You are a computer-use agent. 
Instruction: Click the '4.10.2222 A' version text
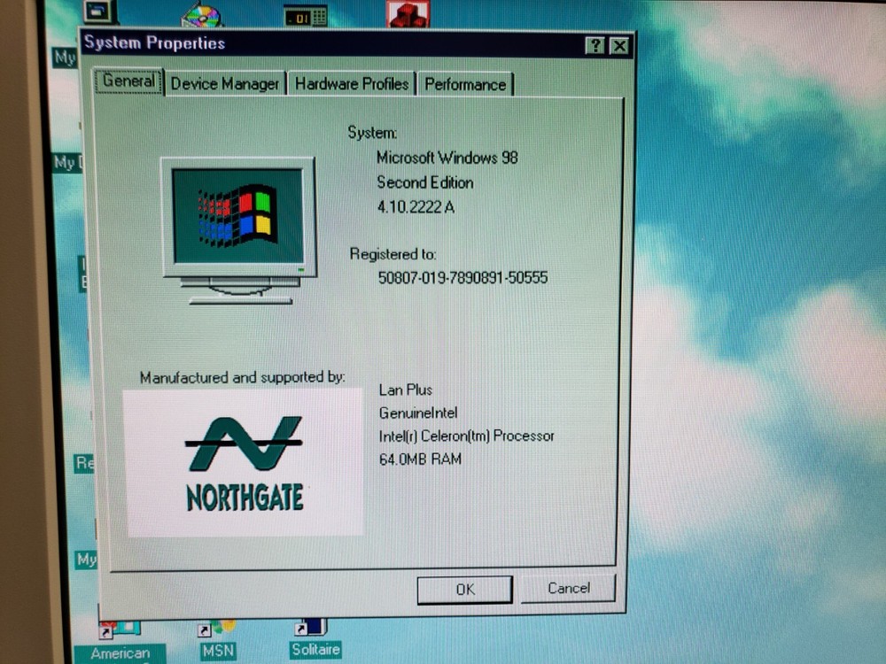point(416,207)
